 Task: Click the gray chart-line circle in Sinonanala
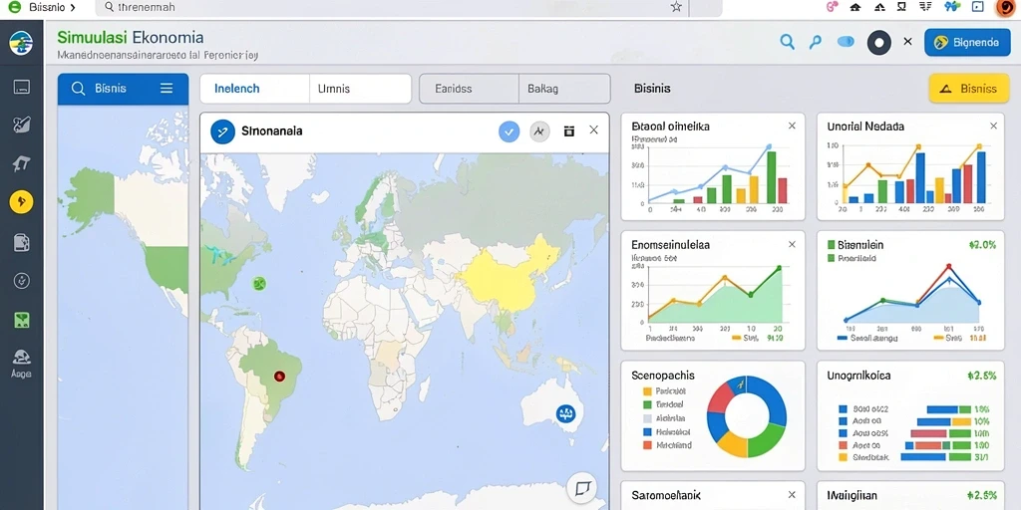539,131
